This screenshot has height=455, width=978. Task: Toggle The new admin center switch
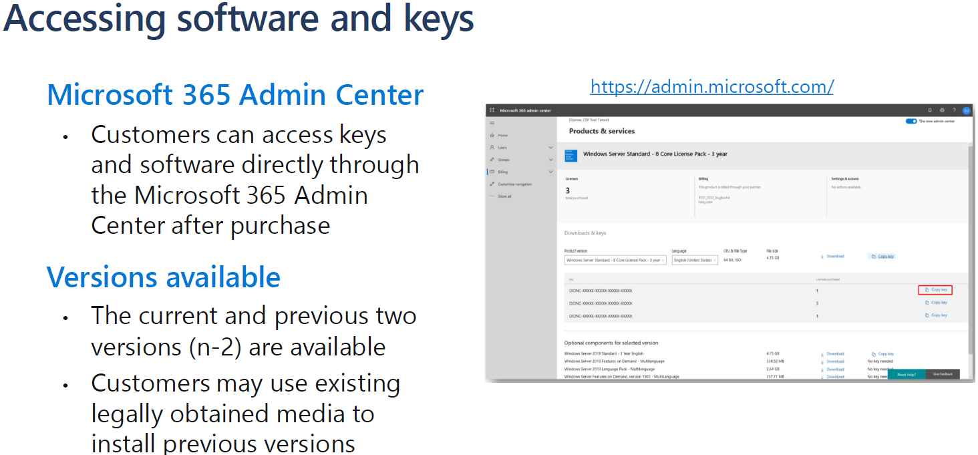pyautogui.click(x=911, y=121)
